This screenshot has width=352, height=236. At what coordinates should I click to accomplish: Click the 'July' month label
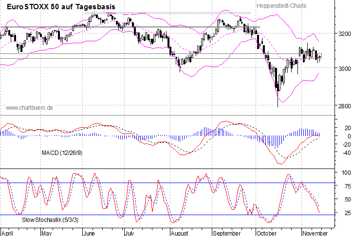(130, 233)
